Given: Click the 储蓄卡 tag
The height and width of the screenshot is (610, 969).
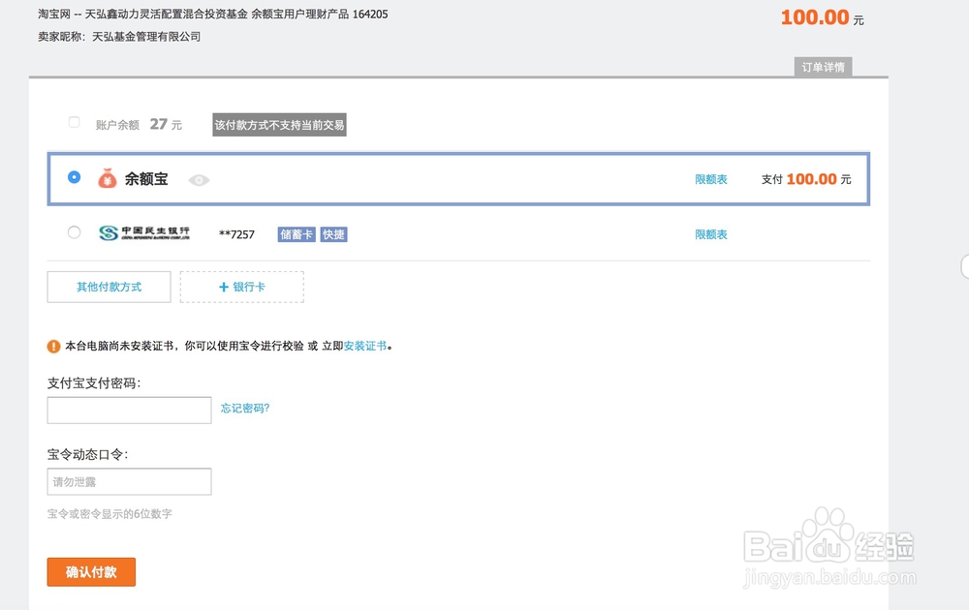Looking at the screenshot, I should click(x=296, y=234).
